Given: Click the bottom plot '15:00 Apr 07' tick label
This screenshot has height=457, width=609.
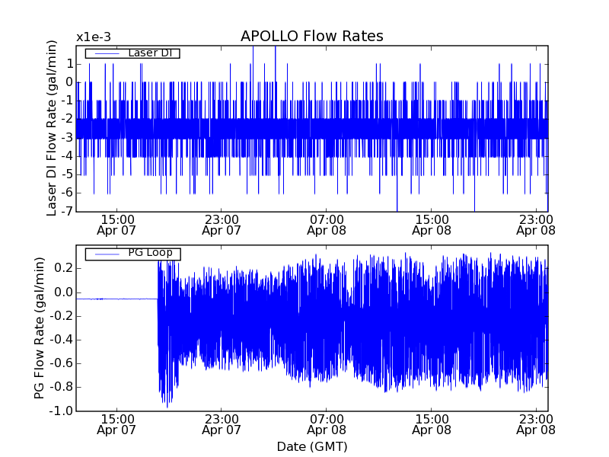Looking at the screenshot, I should click(x=116, y=424).
